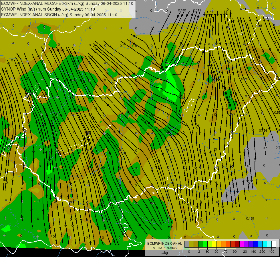Click the gray swatch in the legend
280x257 pixels.
(187, 244)
